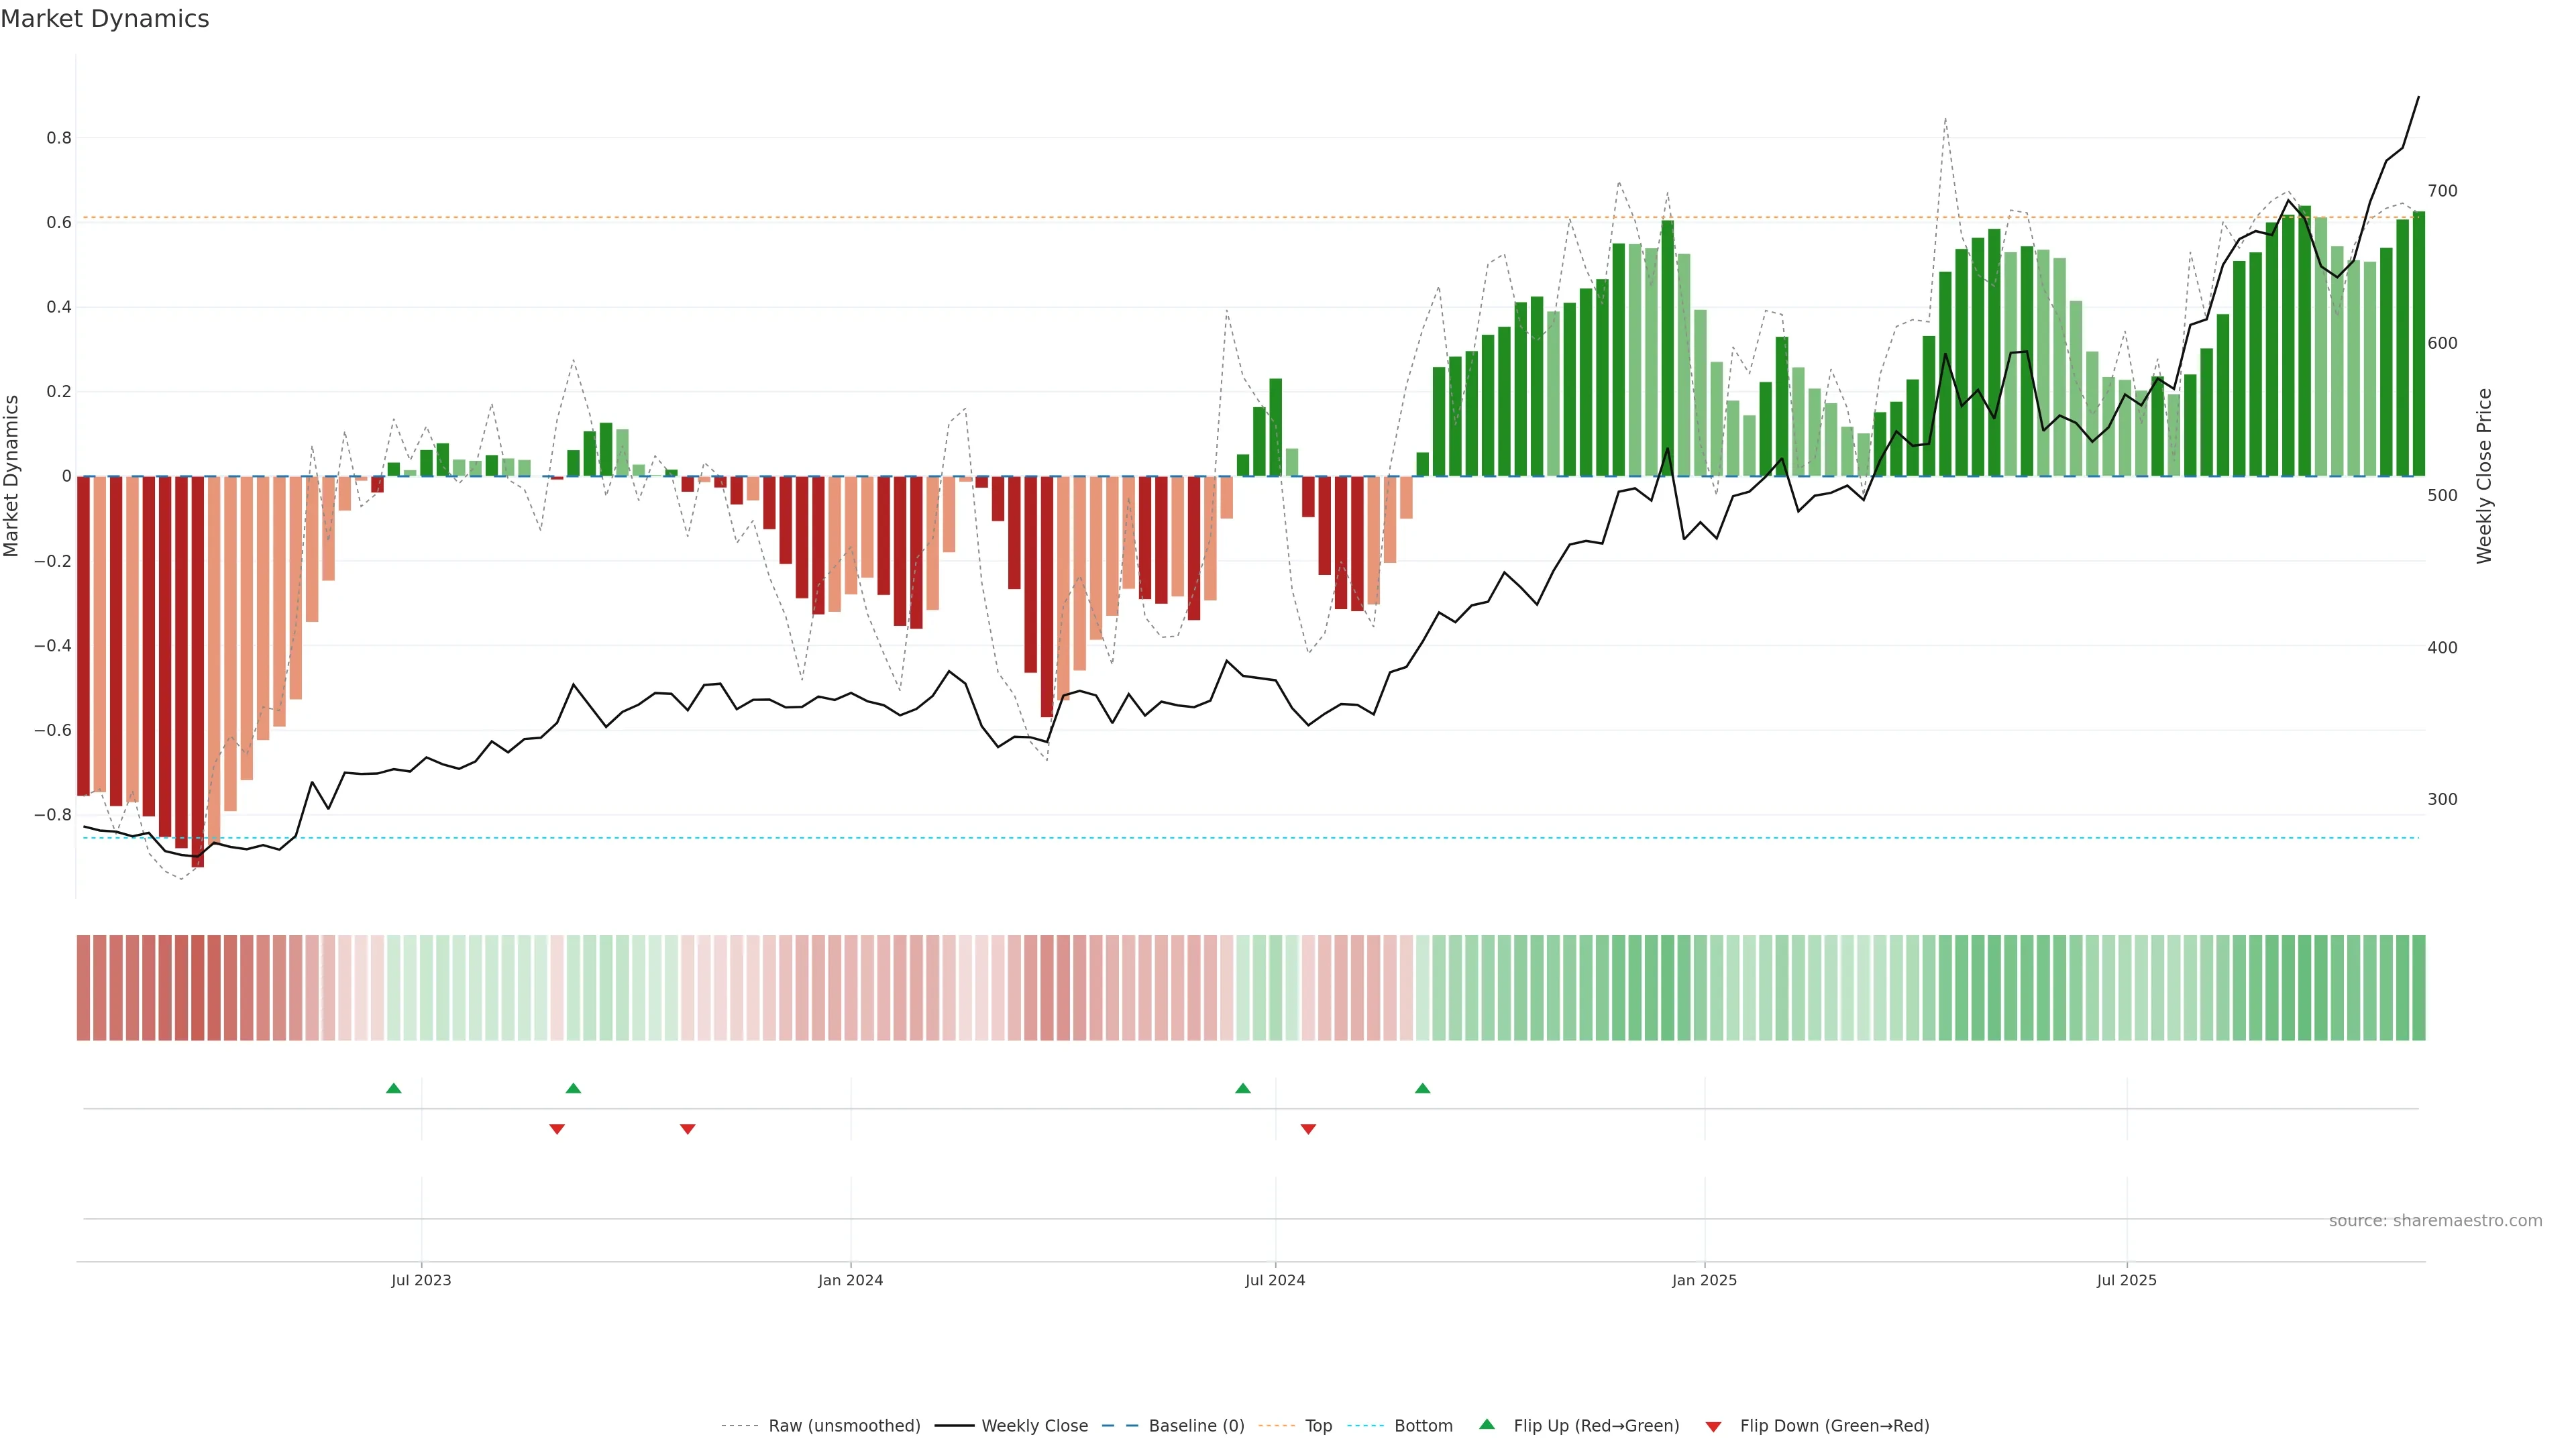Click the source: sharemaestro.com text
The image size is (2576, 1449).
[2435, 1221]
